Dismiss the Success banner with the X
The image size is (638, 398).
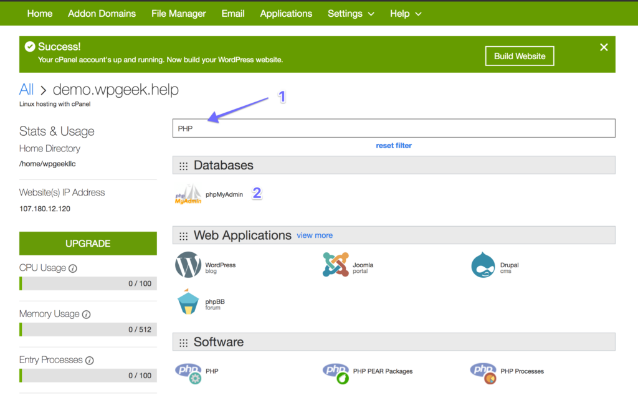604,47
